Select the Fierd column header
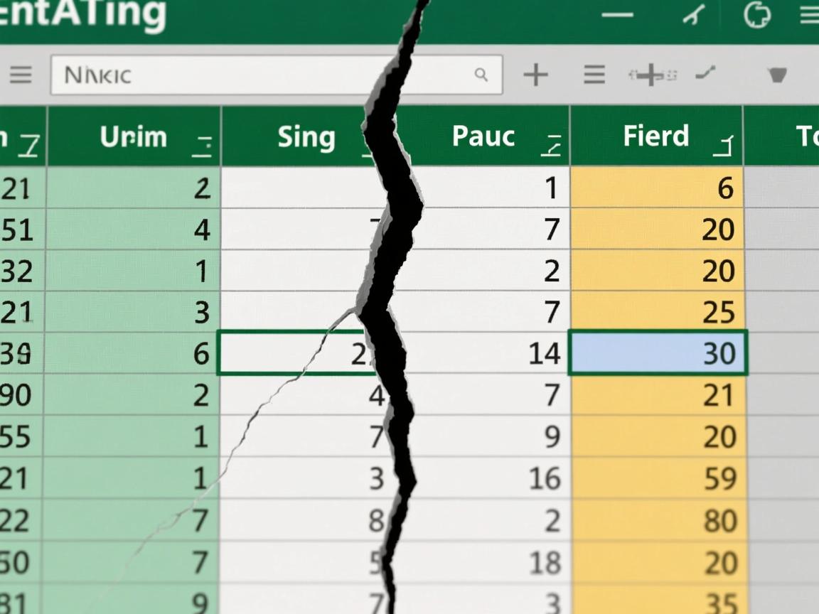Image resolution: width=819 pixels, height=614 pixels. click(655, 136)
